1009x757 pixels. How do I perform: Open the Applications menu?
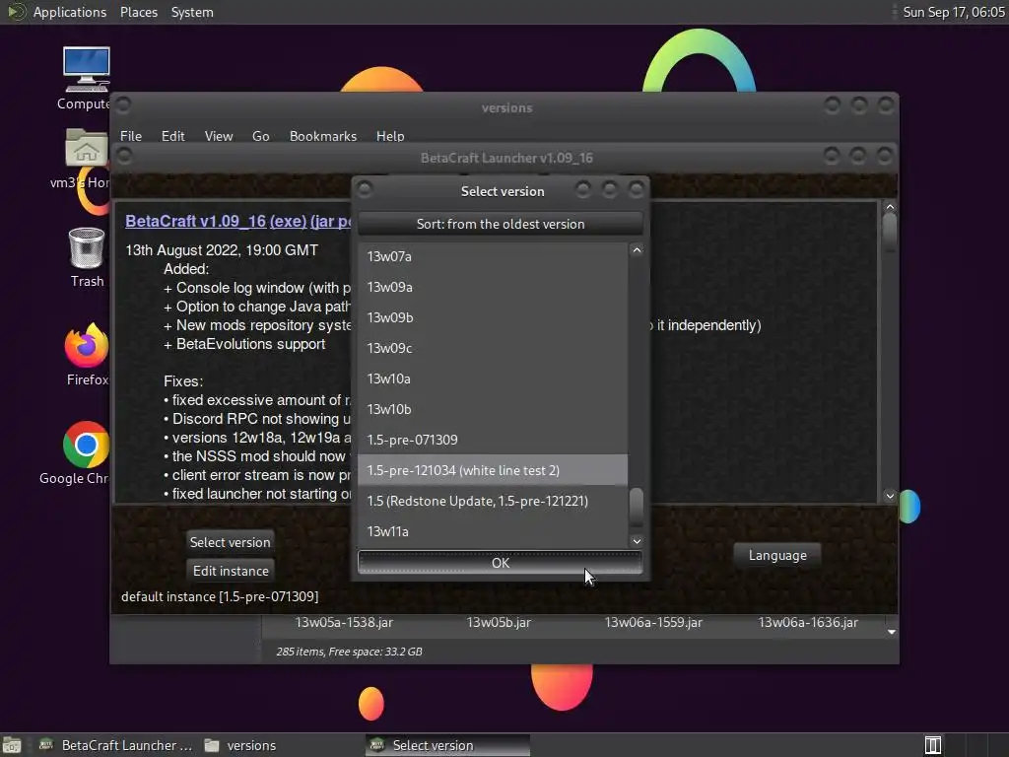[x=70, y=12]
